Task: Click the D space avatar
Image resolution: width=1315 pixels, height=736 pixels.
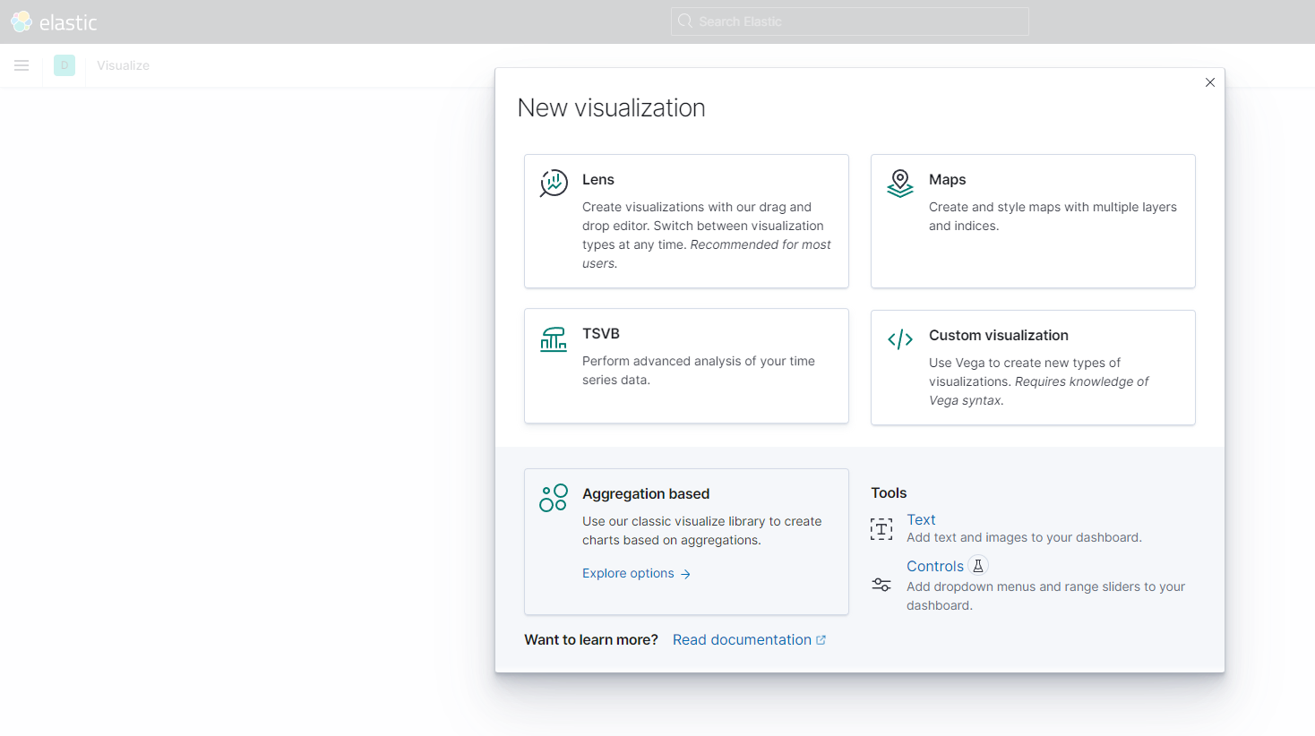Action: tap(64, 65)
